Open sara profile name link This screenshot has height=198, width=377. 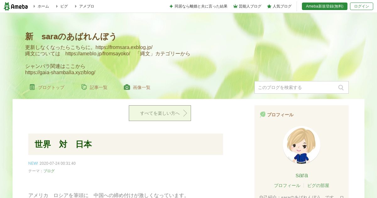tap(302, 175)
